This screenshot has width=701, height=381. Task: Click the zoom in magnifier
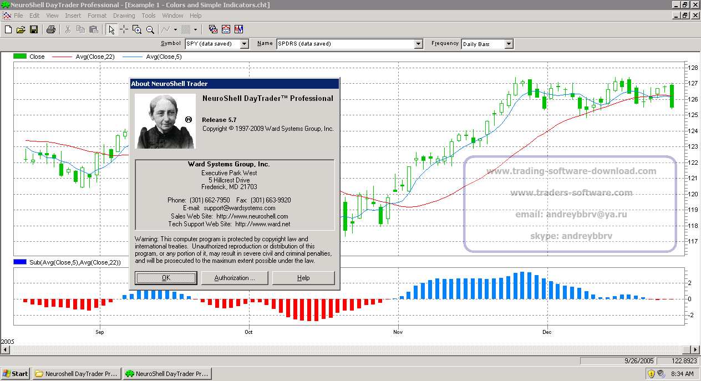pos(137,29)
